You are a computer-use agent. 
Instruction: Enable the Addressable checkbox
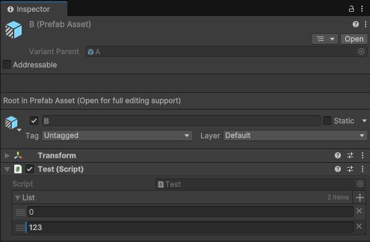7,64
